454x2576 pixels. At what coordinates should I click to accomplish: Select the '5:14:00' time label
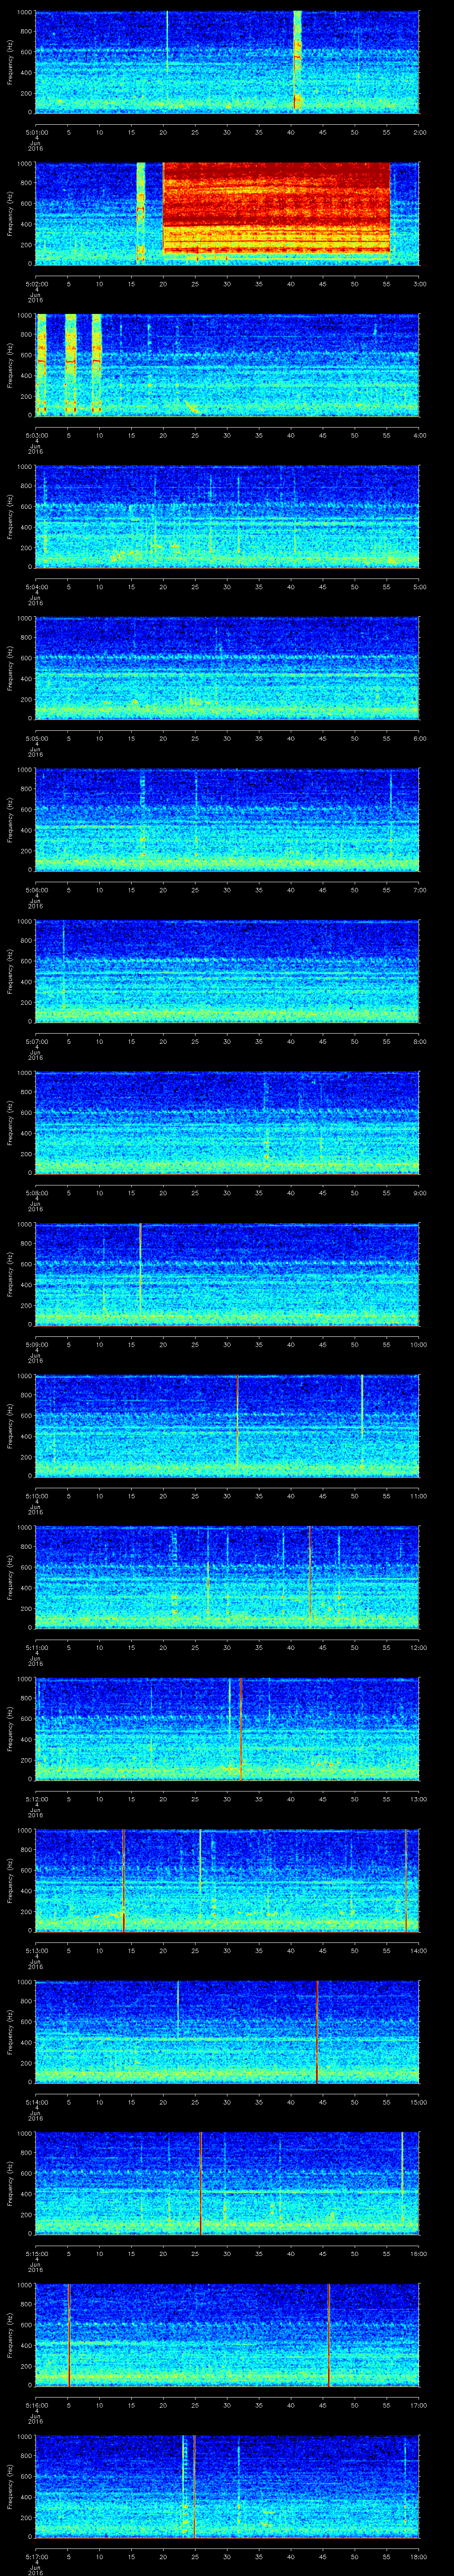click(36, 2102)
